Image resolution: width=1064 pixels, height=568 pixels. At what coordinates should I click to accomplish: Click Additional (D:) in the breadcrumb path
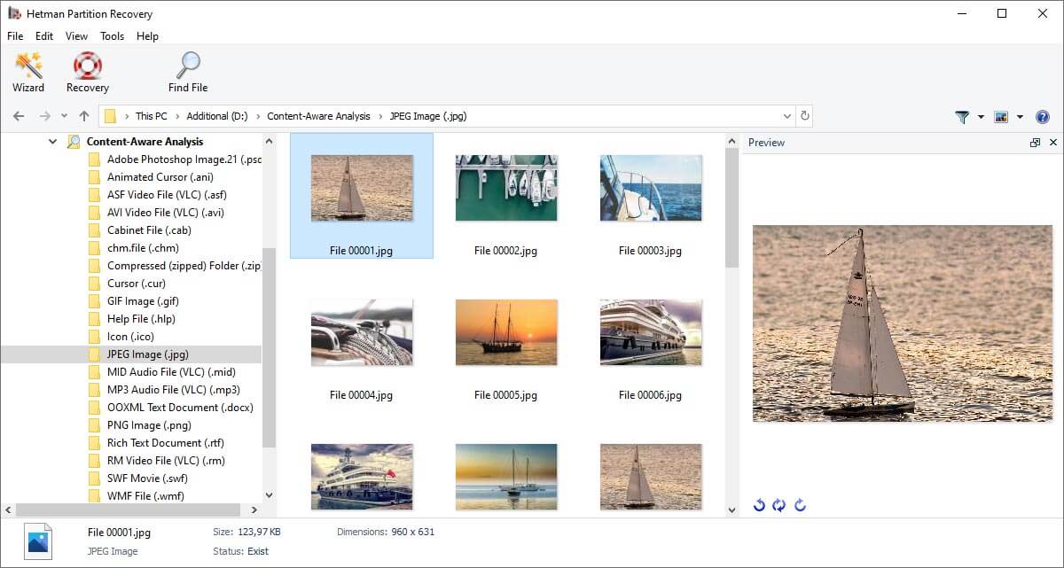click(x=216, y=116)
